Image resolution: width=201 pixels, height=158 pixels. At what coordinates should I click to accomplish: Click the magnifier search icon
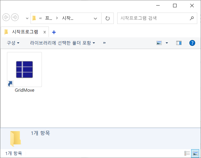pyautogui.click(x=192, y=18)
